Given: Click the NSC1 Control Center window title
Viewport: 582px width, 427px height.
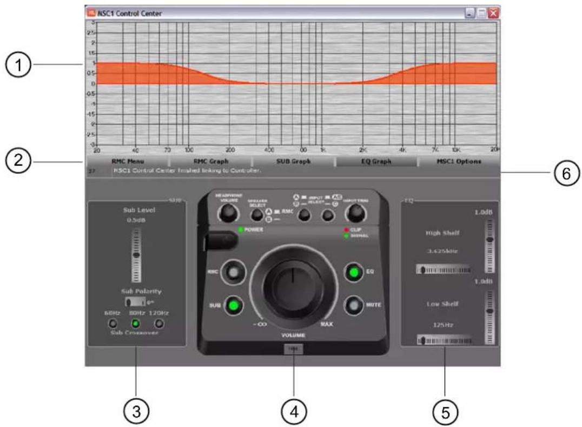Looking at the screenshot, I should click(x=129, y=14).
